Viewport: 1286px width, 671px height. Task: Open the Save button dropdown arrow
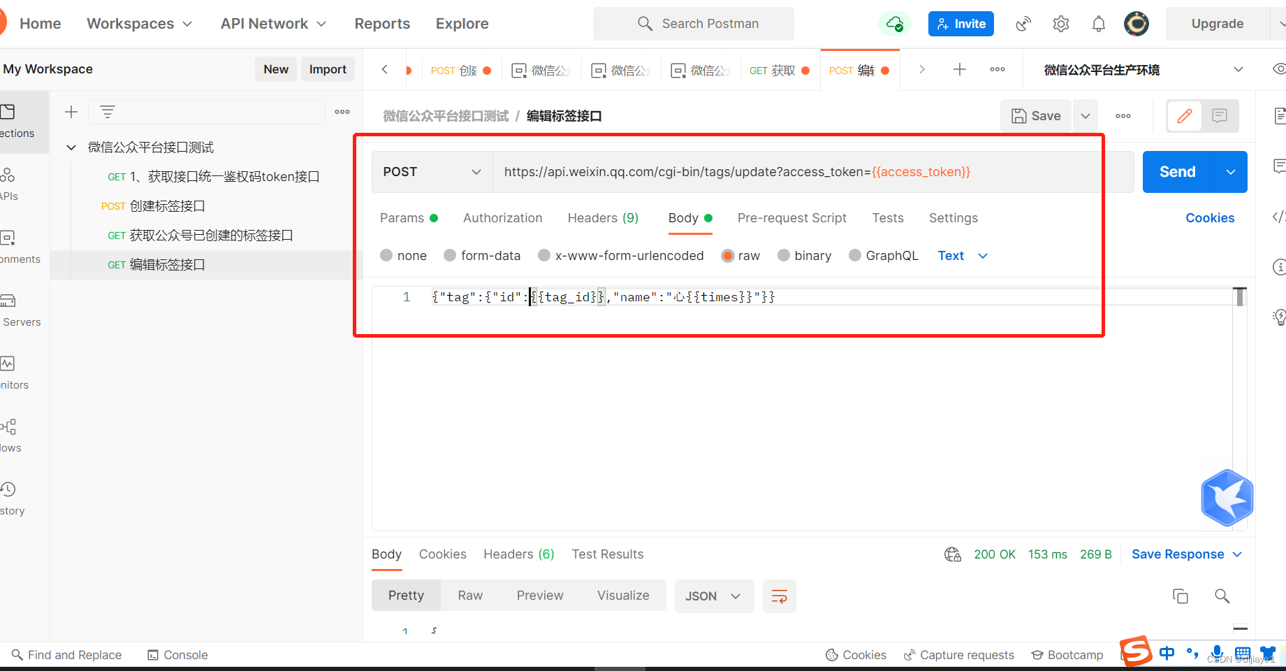pyautogui.click(x=1086, y=116)
